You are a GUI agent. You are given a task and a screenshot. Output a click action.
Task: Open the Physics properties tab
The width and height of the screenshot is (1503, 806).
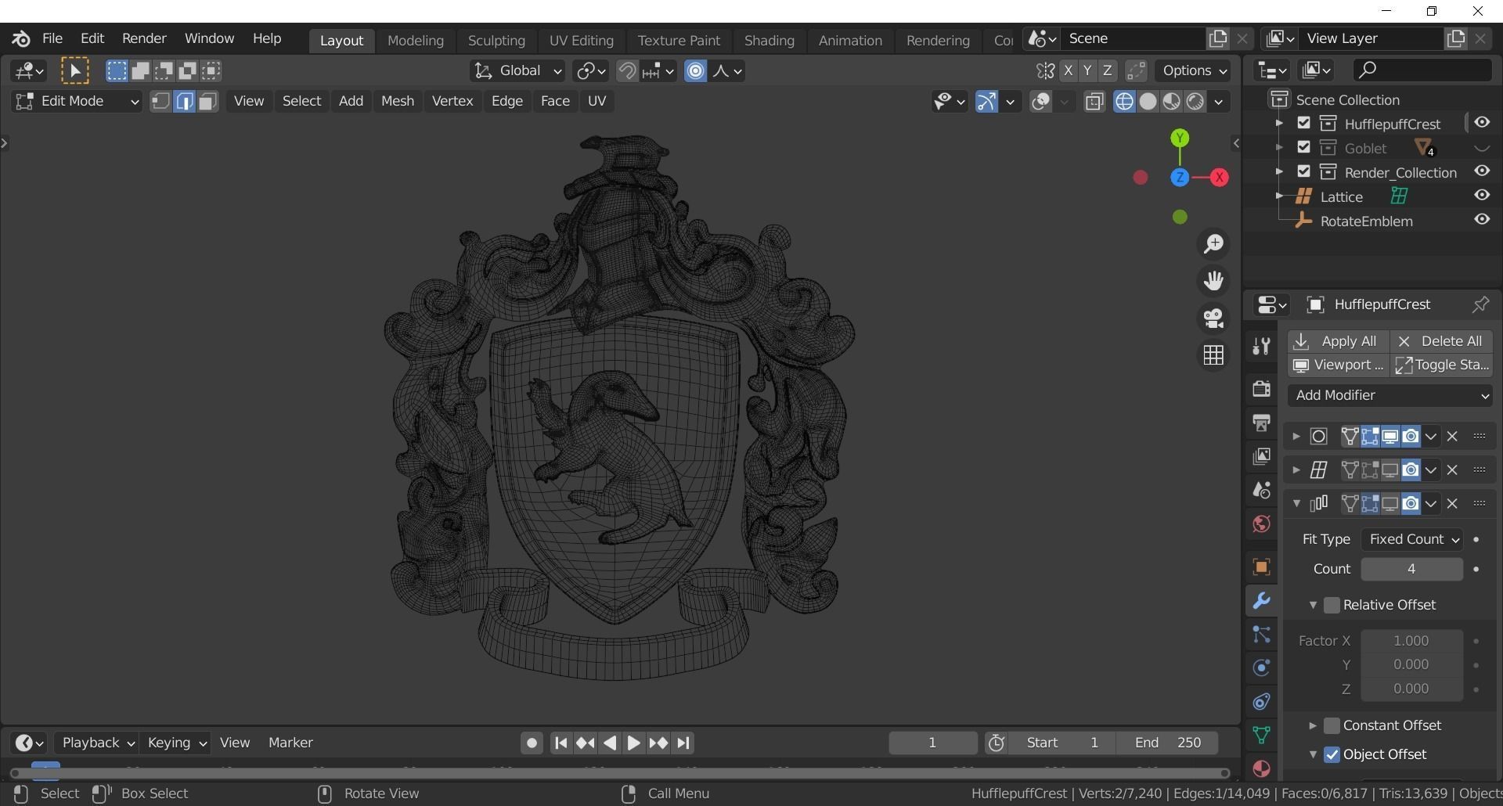click(x=1261, y=668)
